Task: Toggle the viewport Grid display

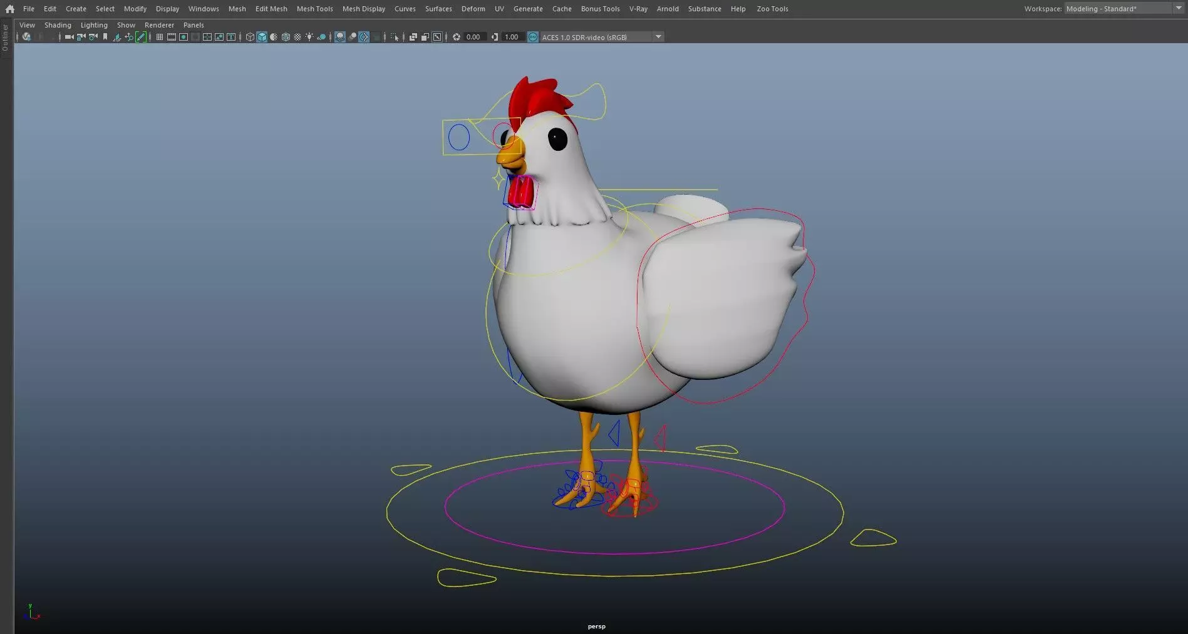Action: [160, 37]
